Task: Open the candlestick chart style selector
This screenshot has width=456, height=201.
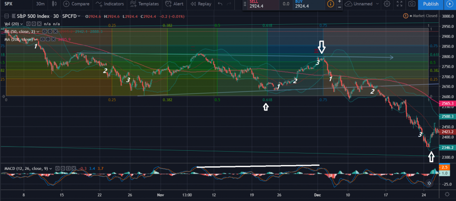Action: coord(53,4)
